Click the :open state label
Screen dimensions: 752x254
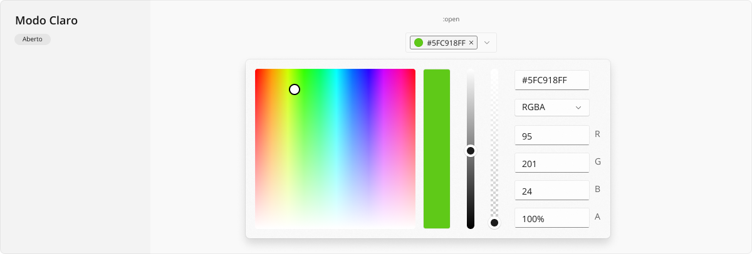tap(451, 19)
